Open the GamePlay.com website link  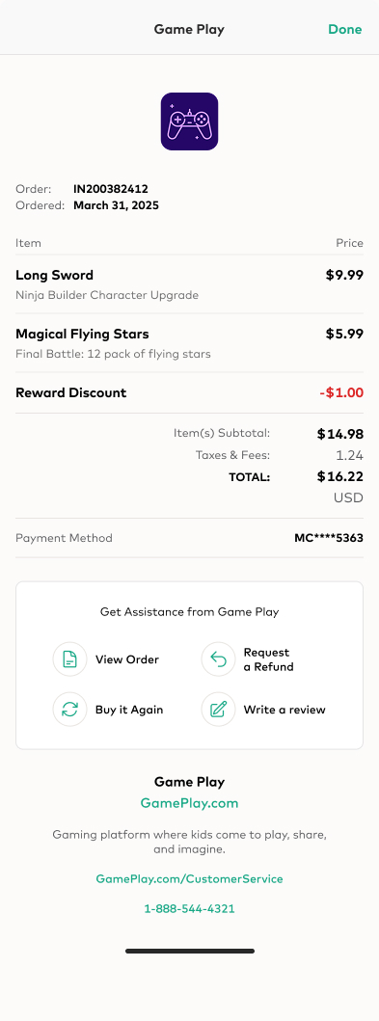(x=189, y=803)
